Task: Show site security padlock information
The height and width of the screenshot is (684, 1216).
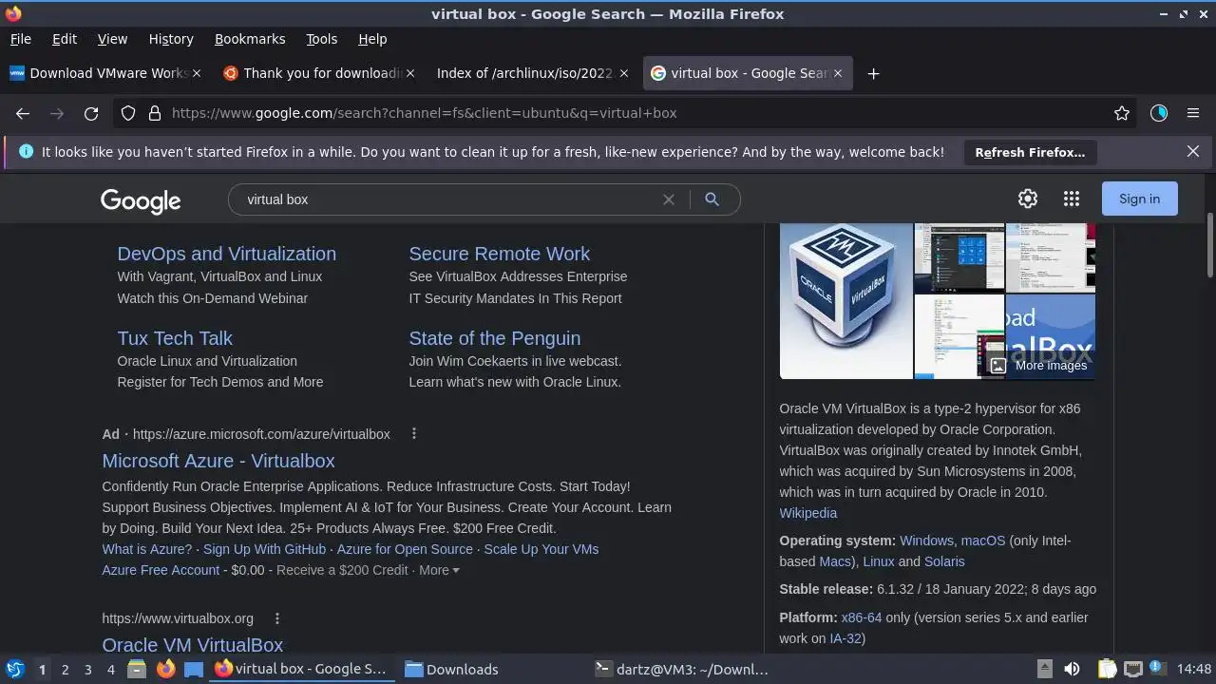Action: click(x=154, y=113)
